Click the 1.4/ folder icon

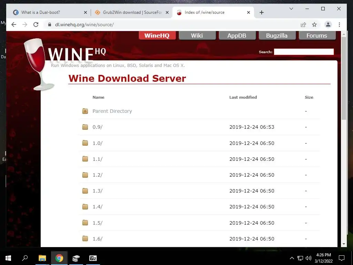click(85, 207)
